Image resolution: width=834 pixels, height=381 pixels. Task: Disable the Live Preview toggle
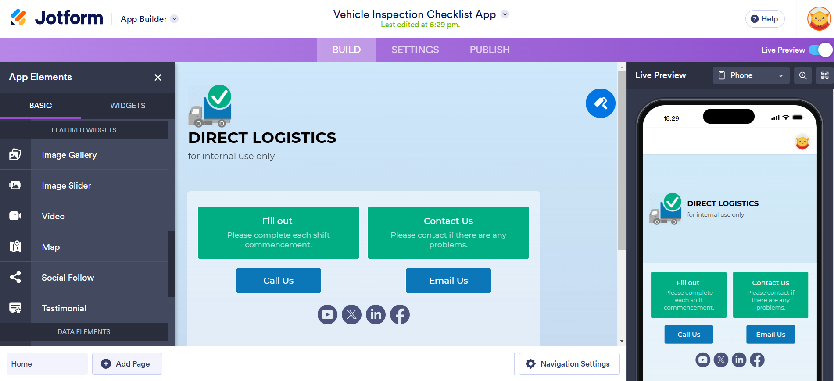[x=820, y=50]
